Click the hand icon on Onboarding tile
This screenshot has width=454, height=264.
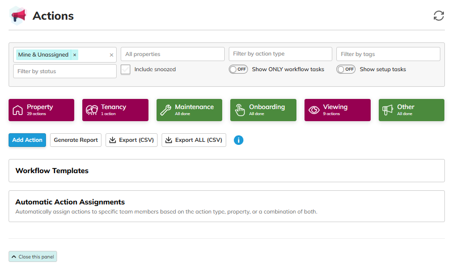coord(240,110)
